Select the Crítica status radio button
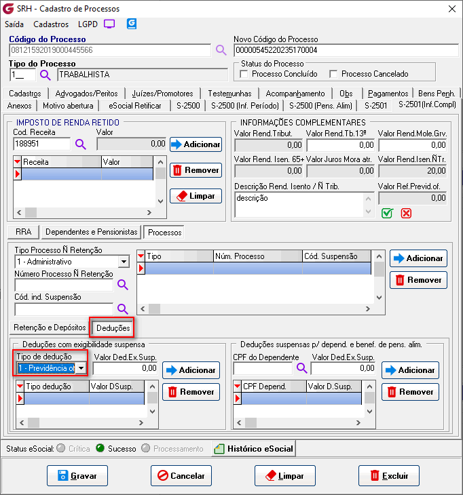Viewport: 463px width, 495px height. tap(62, 448)
